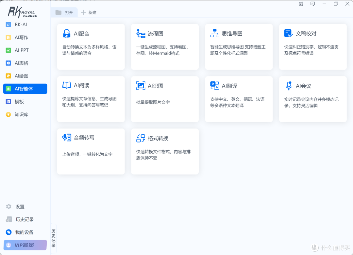Viewport: 353px width, 255px height.
Task: Click the 流程图 flowchart icon
Action: (x=141, y=34)
